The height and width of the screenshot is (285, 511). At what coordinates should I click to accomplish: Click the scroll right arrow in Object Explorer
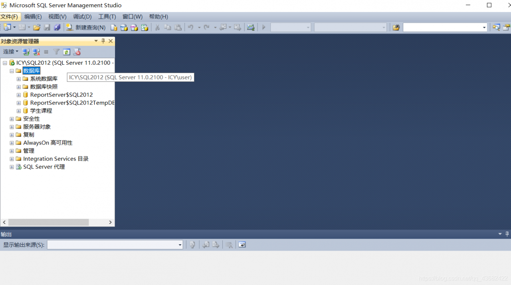click(x=111, y=222)
